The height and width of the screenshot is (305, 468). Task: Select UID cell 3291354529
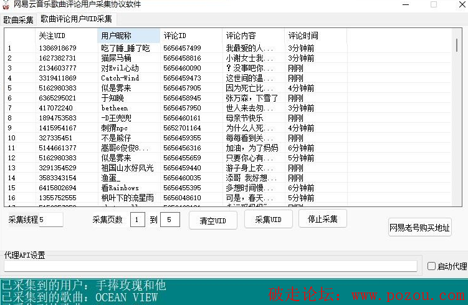(57, 168)
